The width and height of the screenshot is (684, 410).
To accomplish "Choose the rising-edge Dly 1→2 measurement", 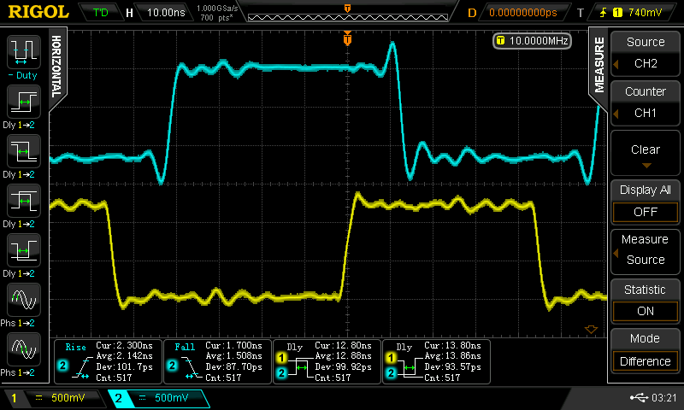I will (x=24, y=102).
